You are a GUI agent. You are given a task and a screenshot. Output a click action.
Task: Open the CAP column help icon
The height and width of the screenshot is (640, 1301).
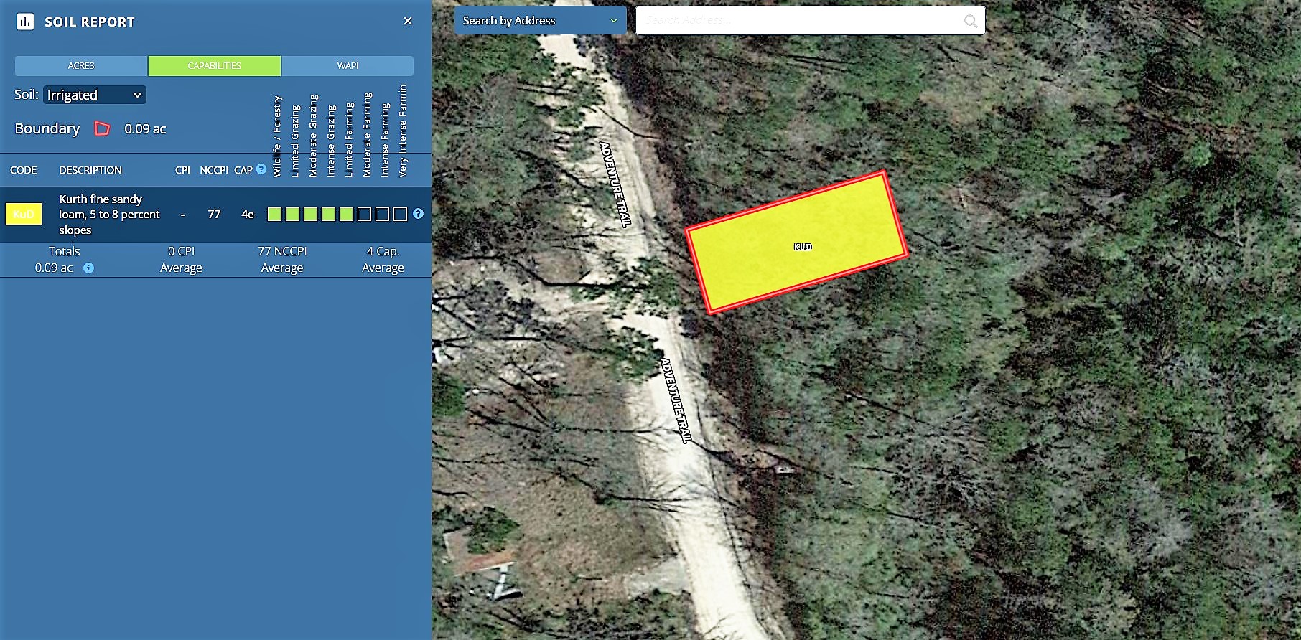261,169
